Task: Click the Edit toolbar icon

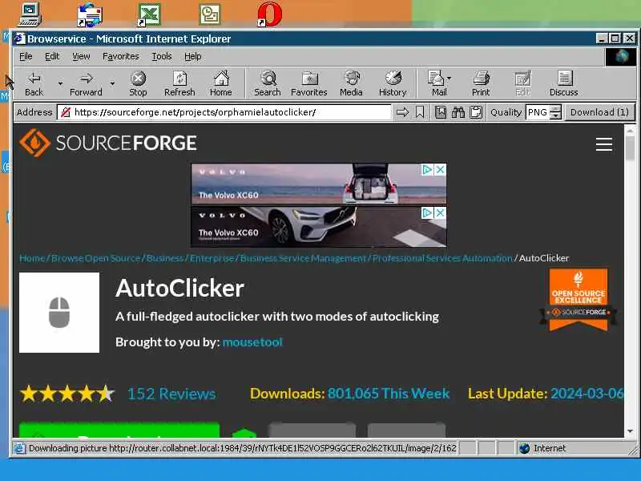Action: pyautogui.click(x=523, y=84)
